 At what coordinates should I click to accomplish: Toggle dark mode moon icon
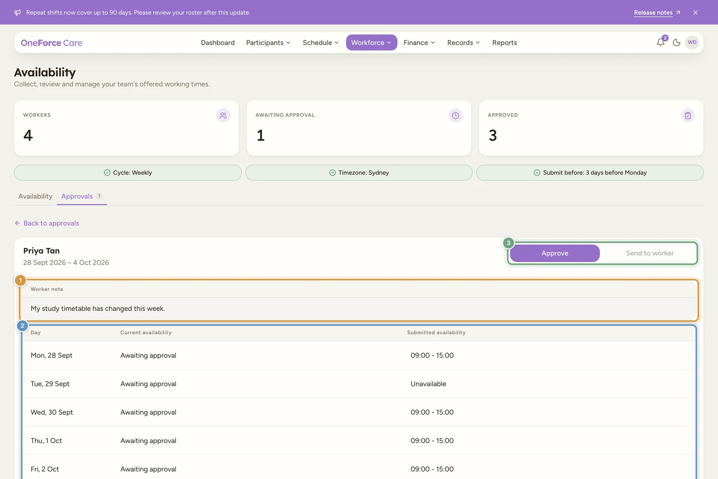[x=677, y=43]
